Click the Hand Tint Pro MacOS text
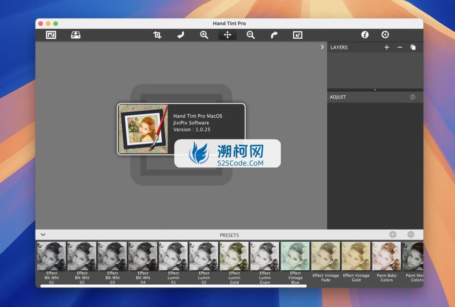 click(198, 116)
